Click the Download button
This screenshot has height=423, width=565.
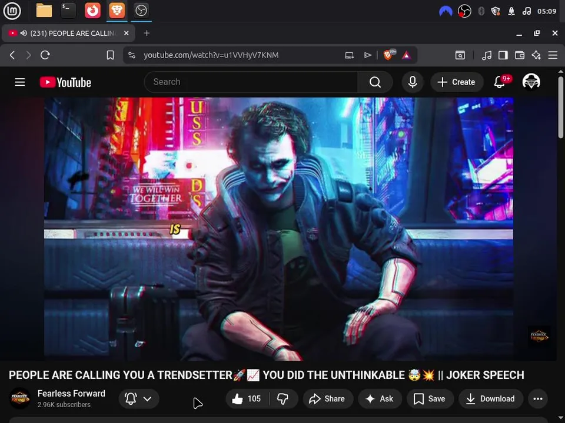point(490,398)
